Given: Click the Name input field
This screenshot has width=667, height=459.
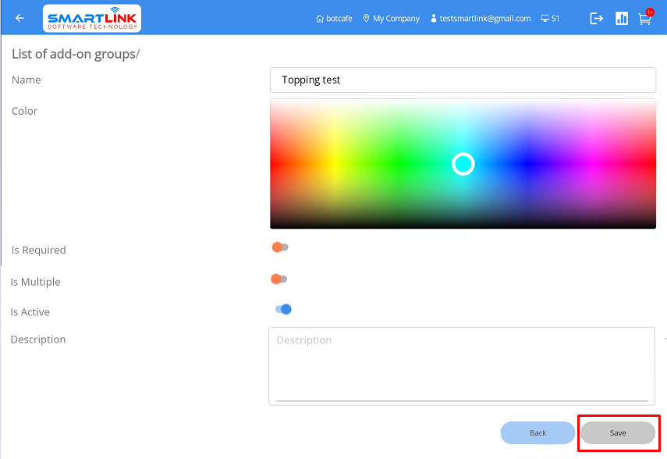Looking at the screenshot, I should pyautogui.click(x=463, y=80).
